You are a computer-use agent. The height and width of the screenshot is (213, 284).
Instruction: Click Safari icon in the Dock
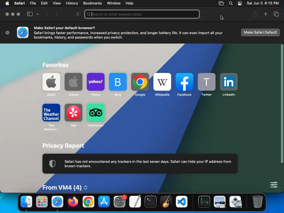57,202
